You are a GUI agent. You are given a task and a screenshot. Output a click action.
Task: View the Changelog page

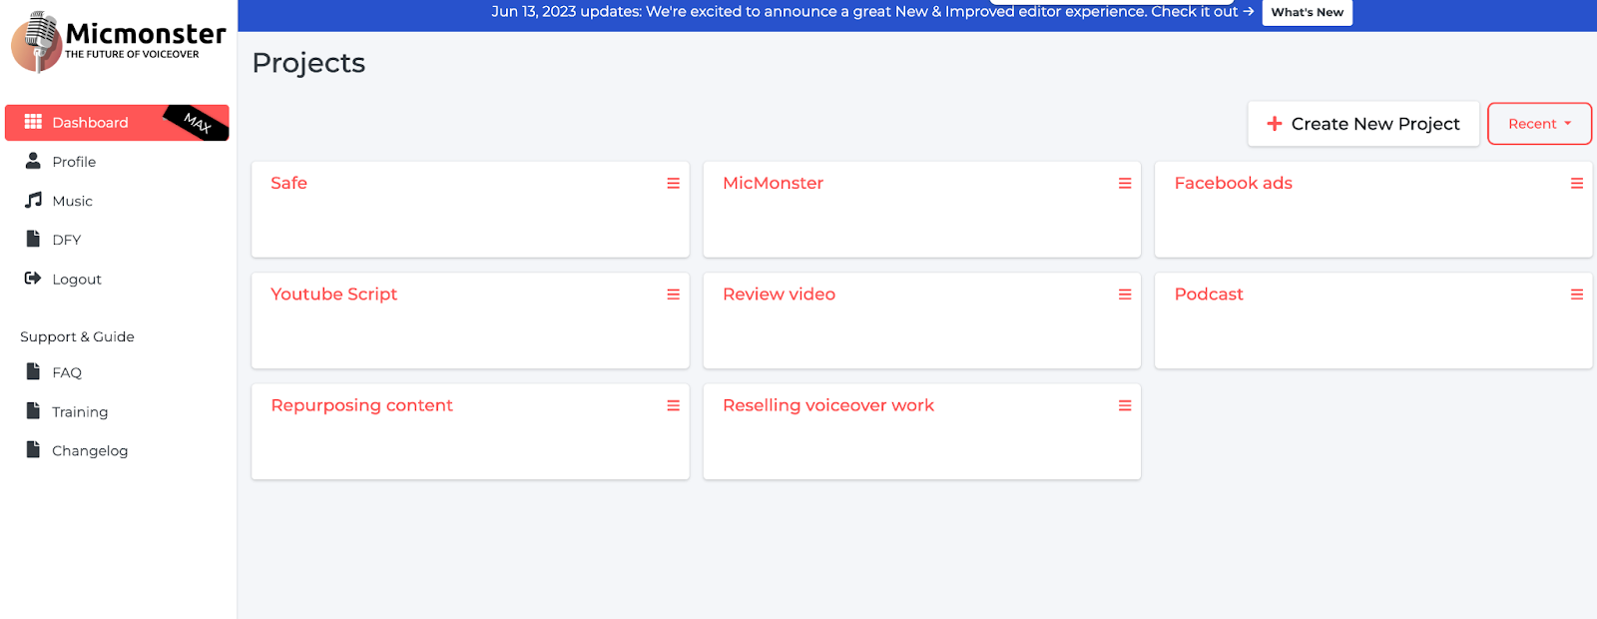click(x=89, y=450)
